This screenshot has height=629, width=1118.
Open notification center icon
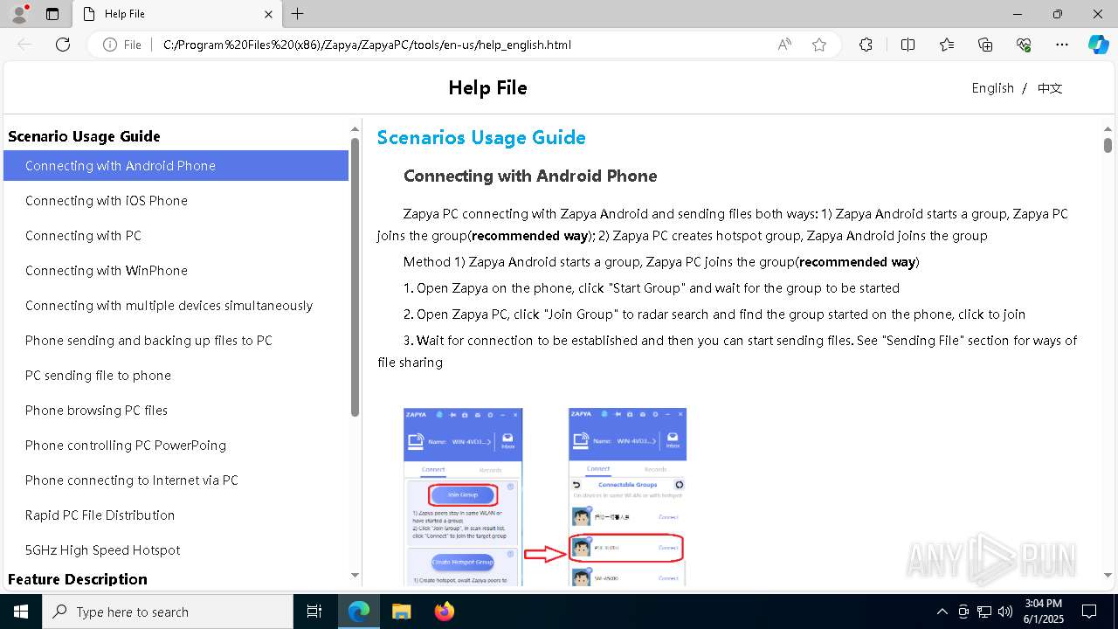click(1089, 612)
